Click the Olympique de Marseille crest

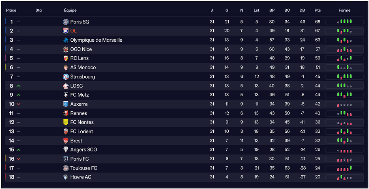tap(66, 40)
